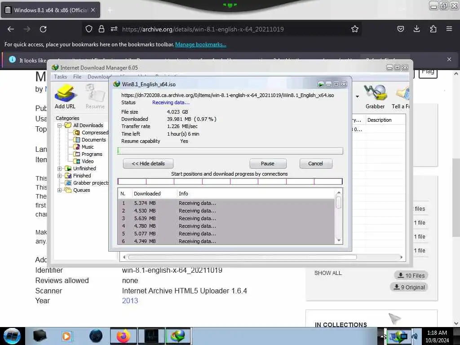The image size is (460, 345).
Task: Click the connections progress segments bar
Action: pyautogui.click(x=230, y=181)
